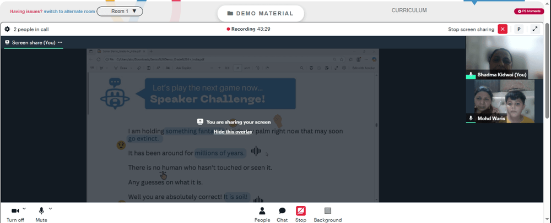Click the reload icon in shared browser

click(99, 59)
